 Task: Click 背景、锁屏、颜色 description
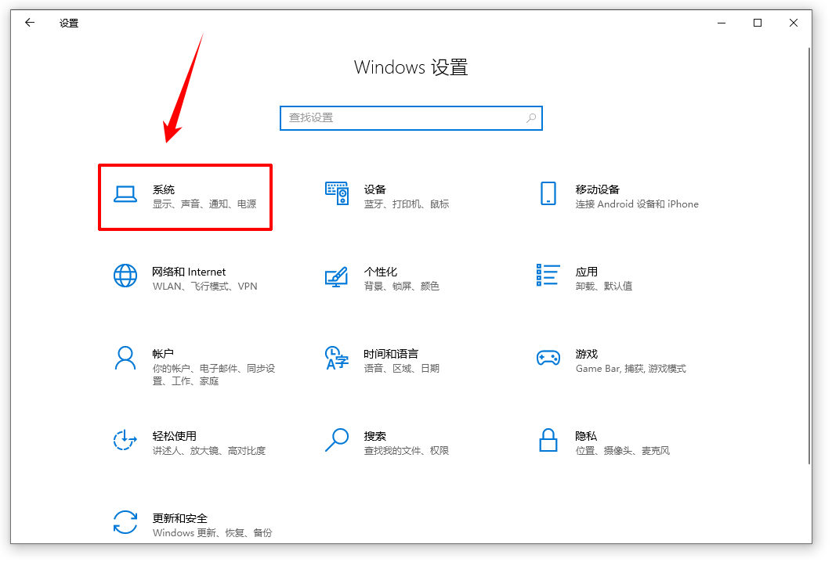click(402, 287)
